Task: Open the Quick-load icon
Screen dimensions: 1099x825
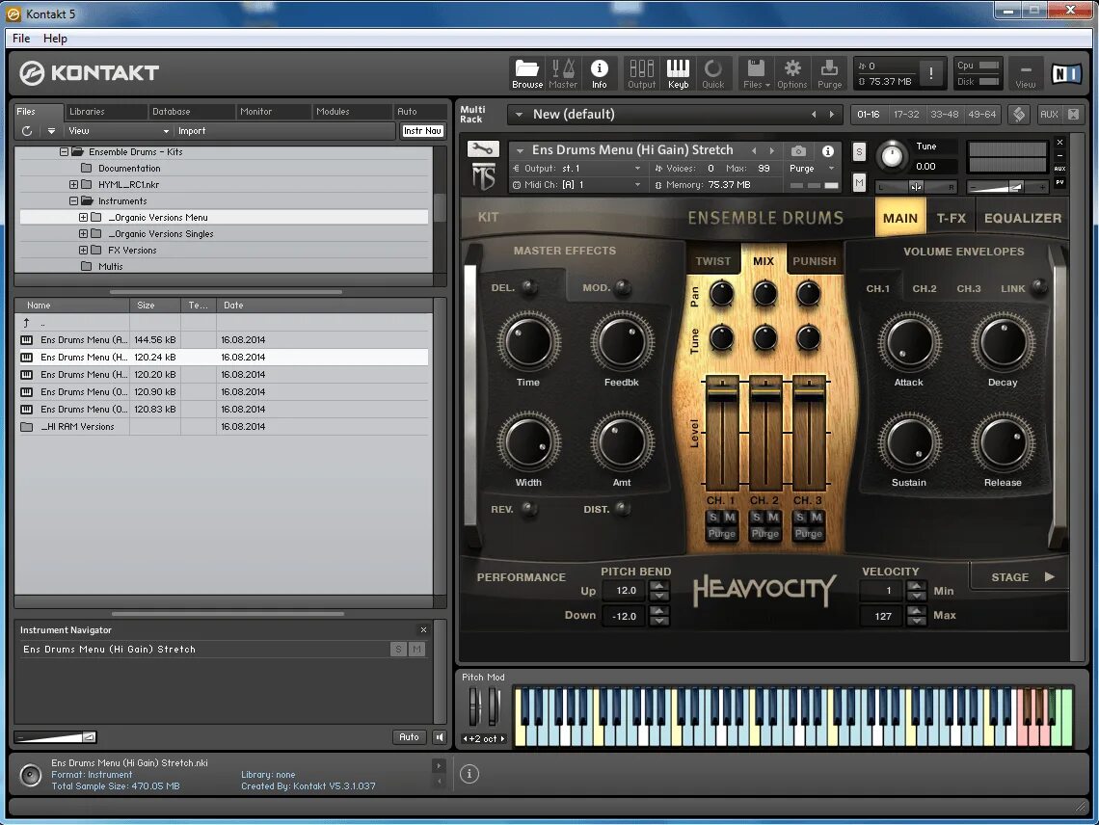Action: [x=712, y=73]
